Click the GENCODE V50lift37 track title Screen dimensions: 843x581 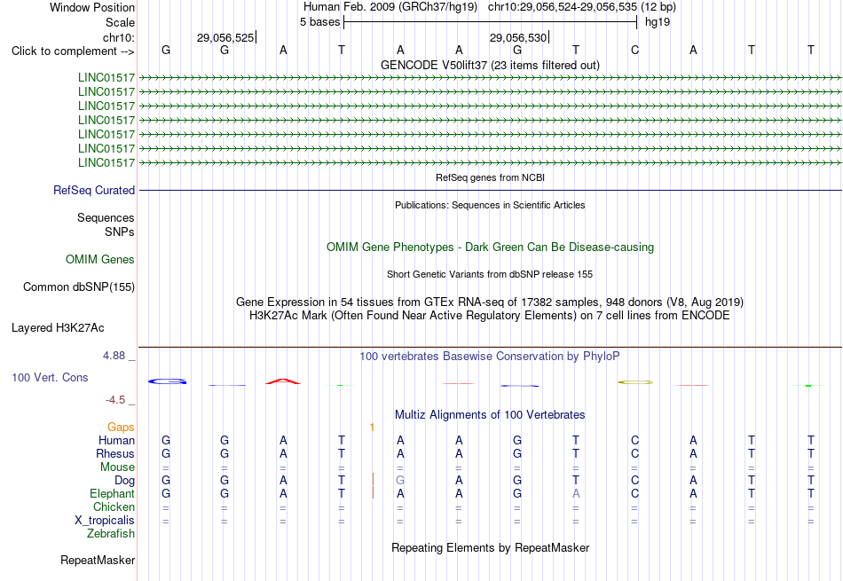click(x=490, y=65)
